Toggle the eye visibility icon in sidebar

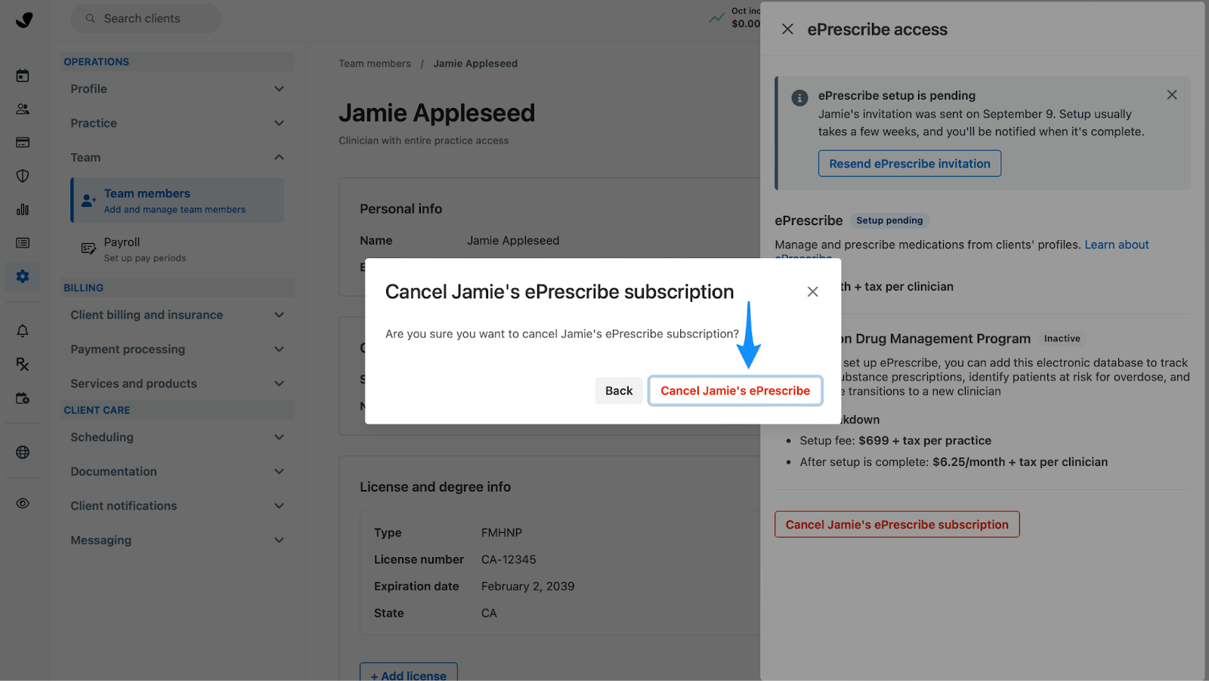(x=23, y=504)
